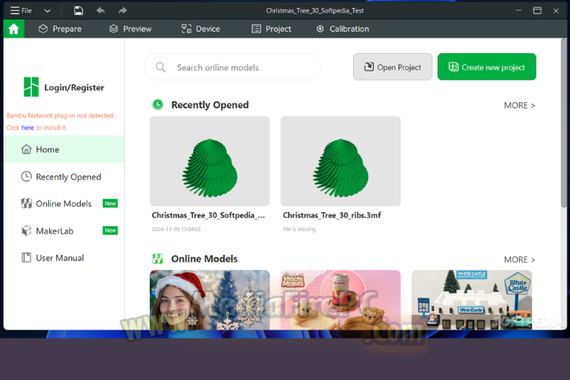Redo using the forward arrow icon
Viewport: 570px width, 380px height.
[x=123, y=10]
